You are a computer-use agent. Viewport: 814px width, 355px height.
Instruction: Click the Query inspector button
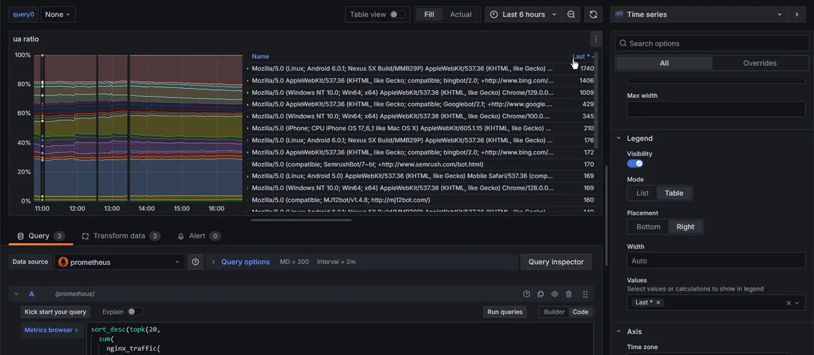click(x=556, y=262)
